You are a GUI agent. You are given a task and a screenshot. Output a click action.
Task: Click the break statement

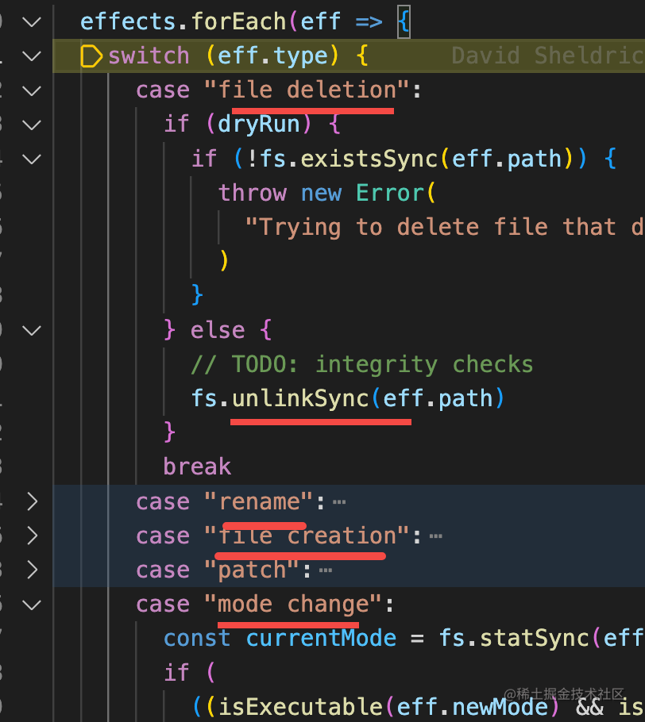(197, 467)
